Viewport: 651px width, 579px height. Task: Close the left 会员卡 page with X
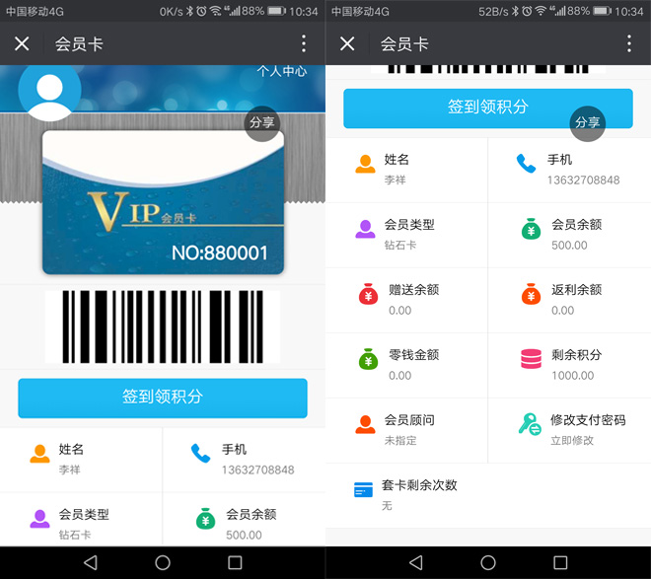coord(22,43)
